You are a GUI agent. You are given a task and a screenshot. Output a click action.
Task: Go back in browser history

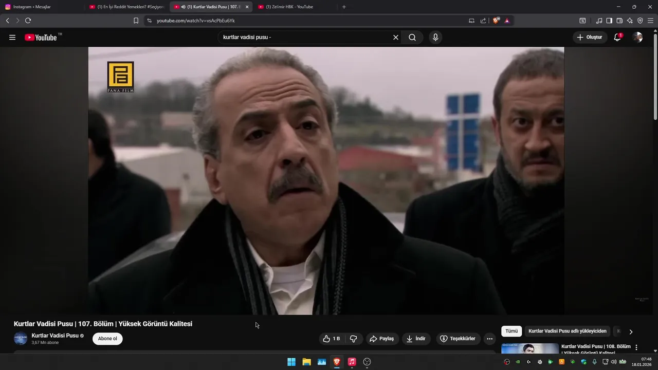pos(7,21)
